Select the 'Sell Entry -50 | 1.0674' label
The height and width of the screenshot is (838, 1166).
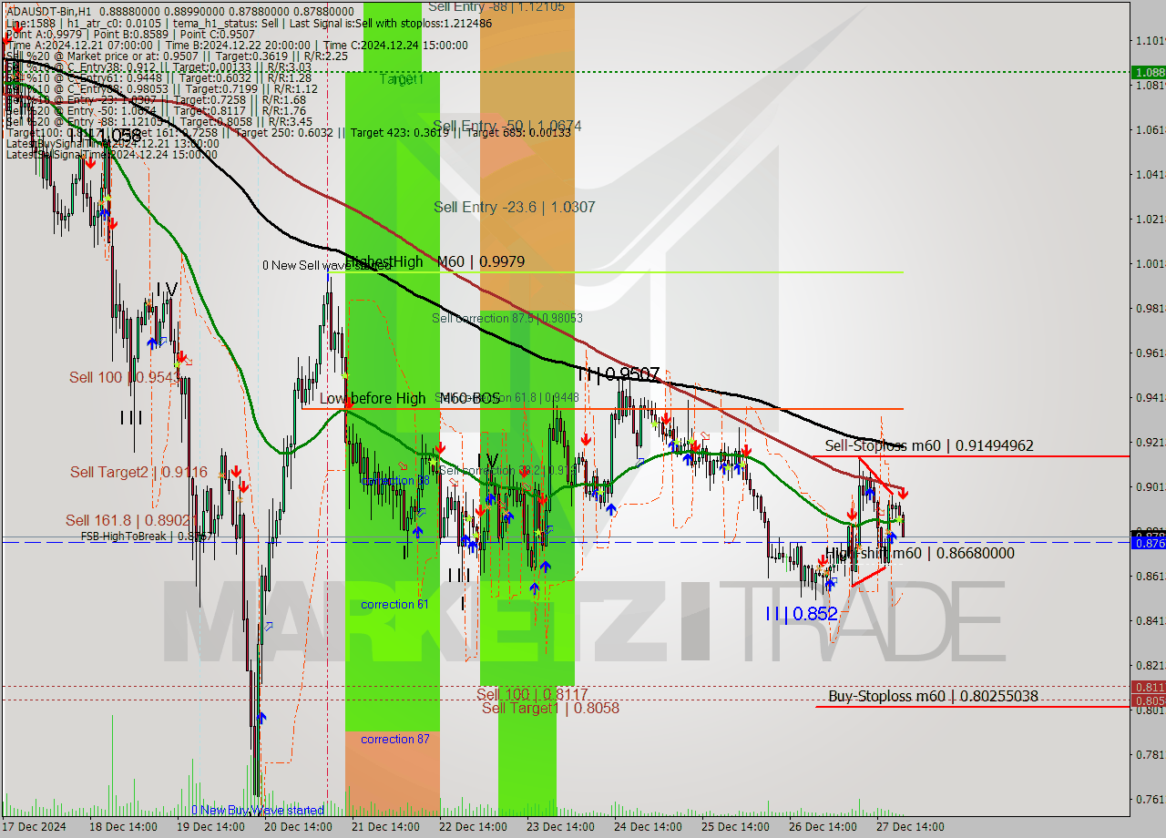pyautogui.click(x=506, y=126)
